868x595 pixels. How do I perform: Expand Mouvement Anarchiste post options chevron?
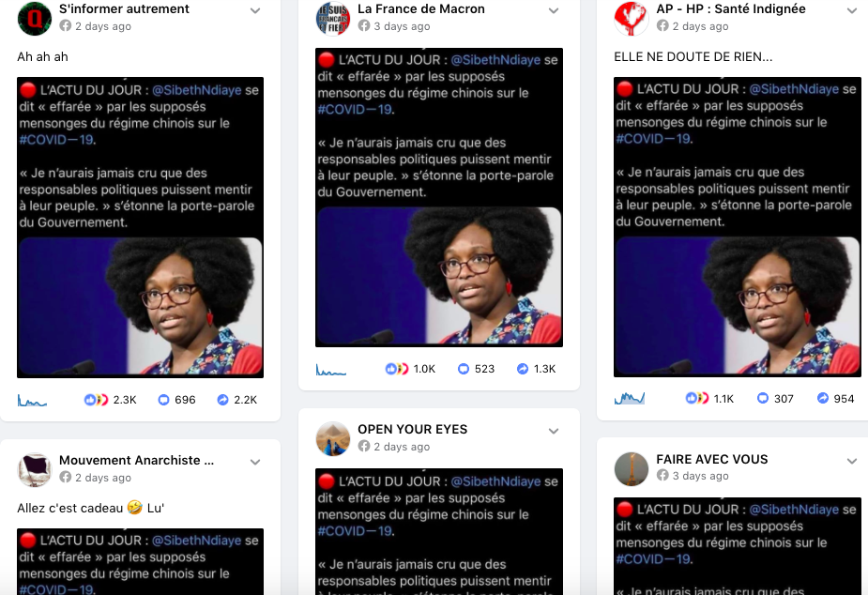(255, 462)
